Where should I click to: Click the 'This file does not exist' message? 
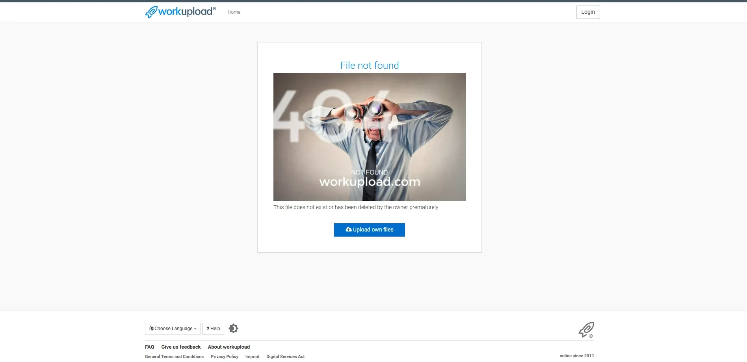[x=357, y=207]
